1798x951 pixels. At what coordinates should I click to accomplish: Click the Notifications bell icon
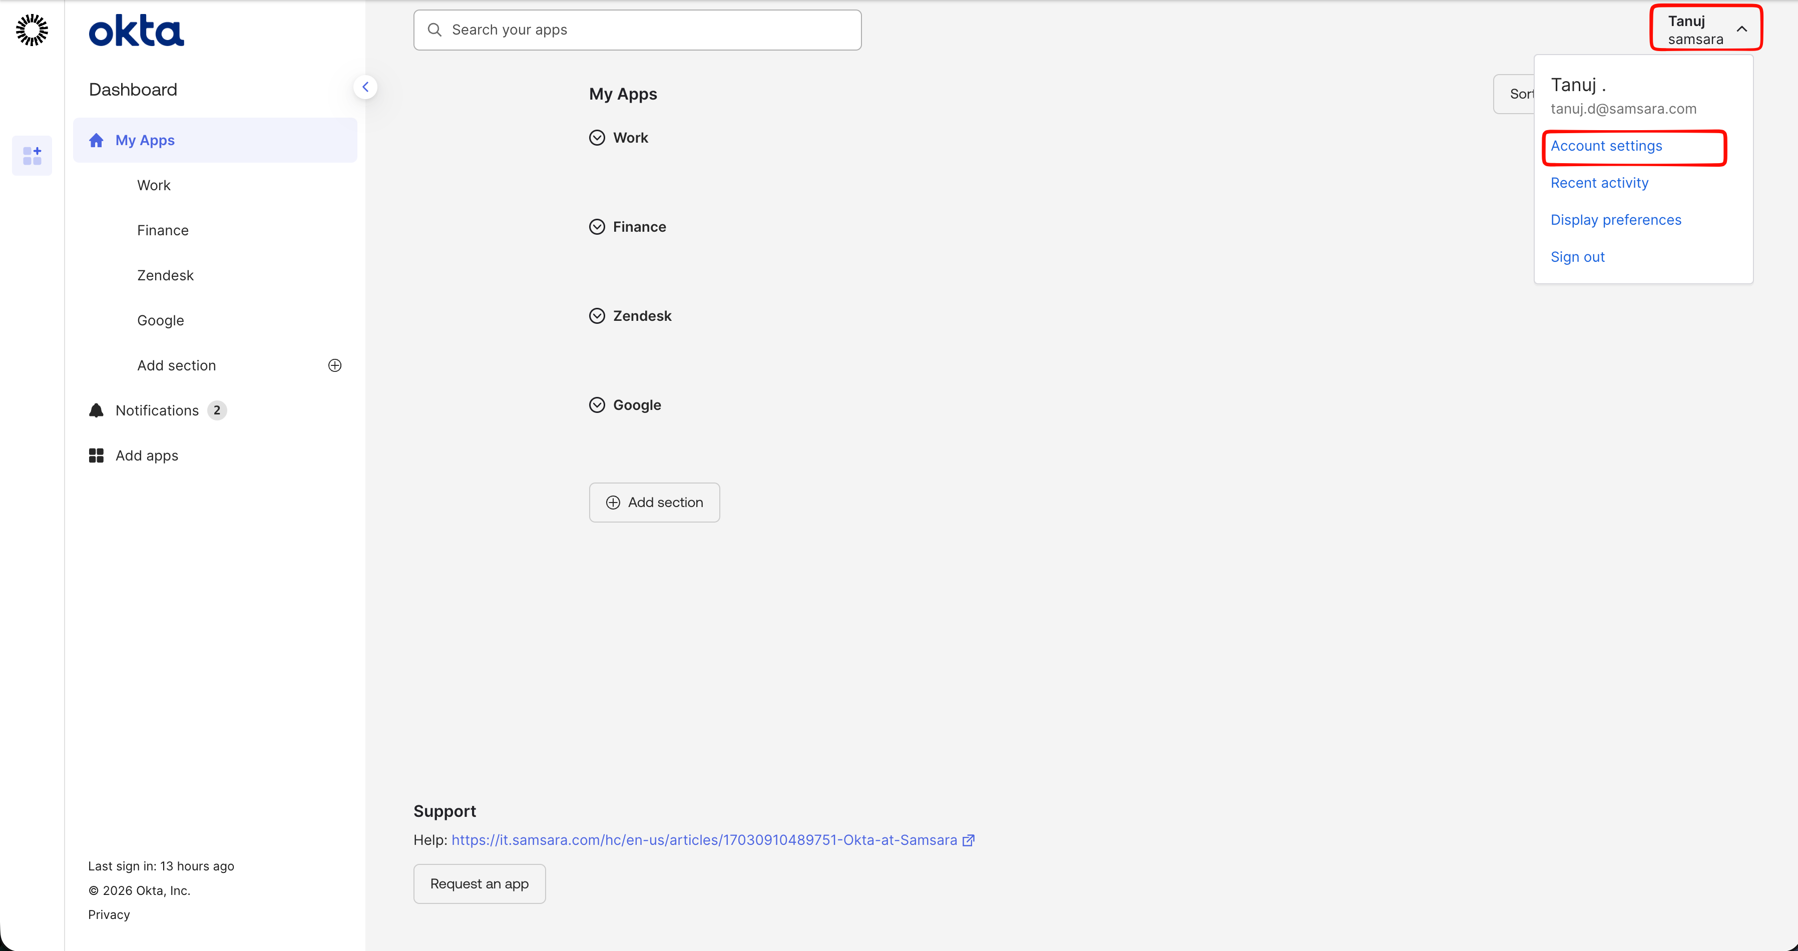[x=96, y=410]
